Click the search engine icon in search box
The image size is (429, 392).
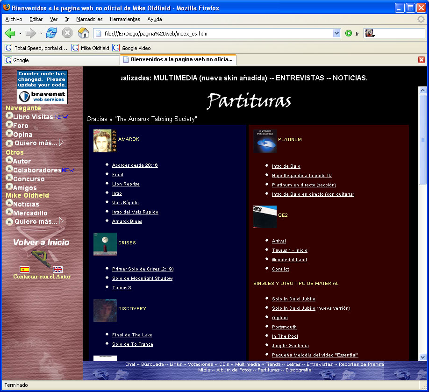point(370,33)
